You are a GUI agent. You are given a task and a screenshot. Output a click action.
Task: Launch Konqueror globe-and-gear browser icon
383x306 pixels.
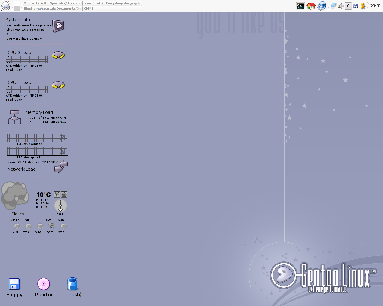tap(322, 6)
